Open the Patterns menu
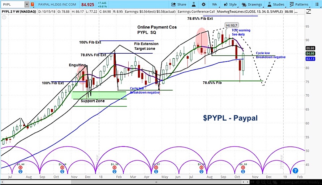Image resolution: width=322 pixels, height=185 pixels. click(299, 4)
